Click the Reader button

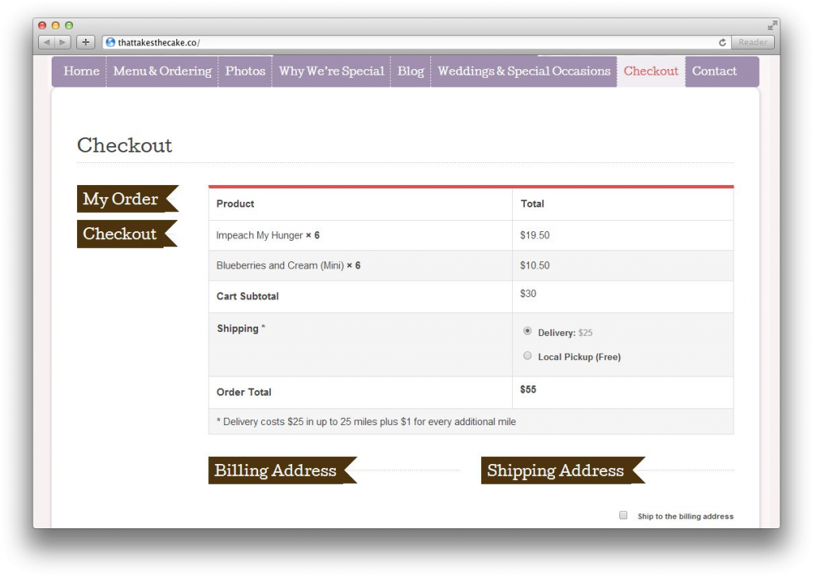coord(753,42)
